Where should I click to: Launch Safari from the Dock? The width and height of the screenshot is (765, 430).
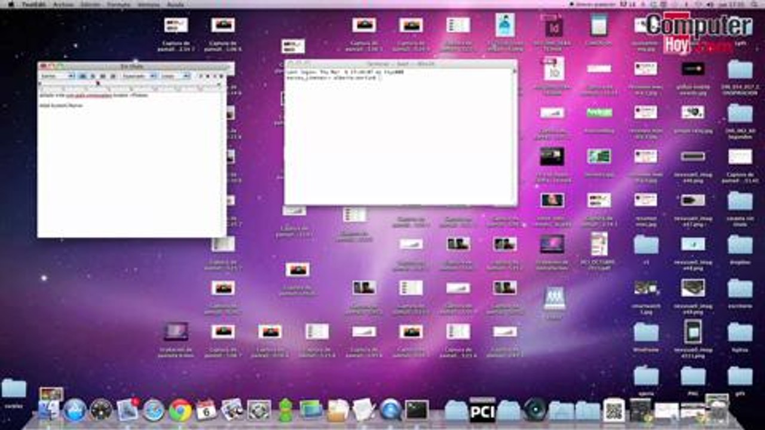point(154,410)
